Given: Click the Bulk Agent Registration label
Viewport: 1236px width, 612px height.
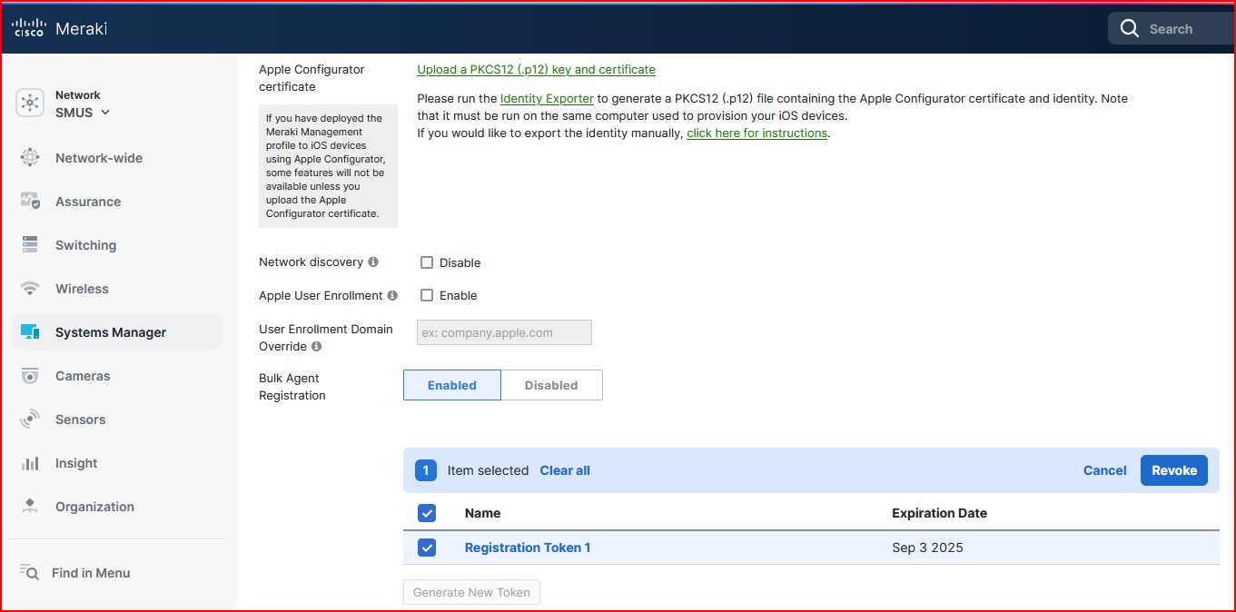Looking at the screenshot, I should [292, 387].
